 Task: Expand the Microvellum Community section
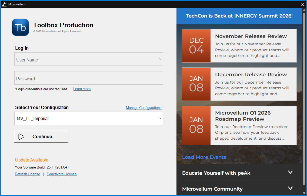click(290, 188)
